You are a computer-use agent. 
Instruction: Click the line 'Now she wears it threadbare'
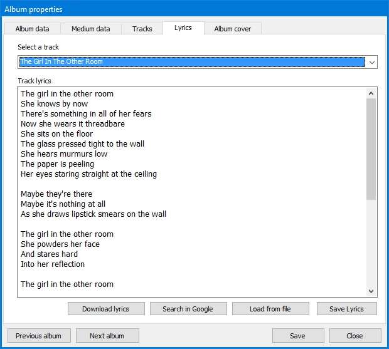pyautogui.click(x=73, y=124)
